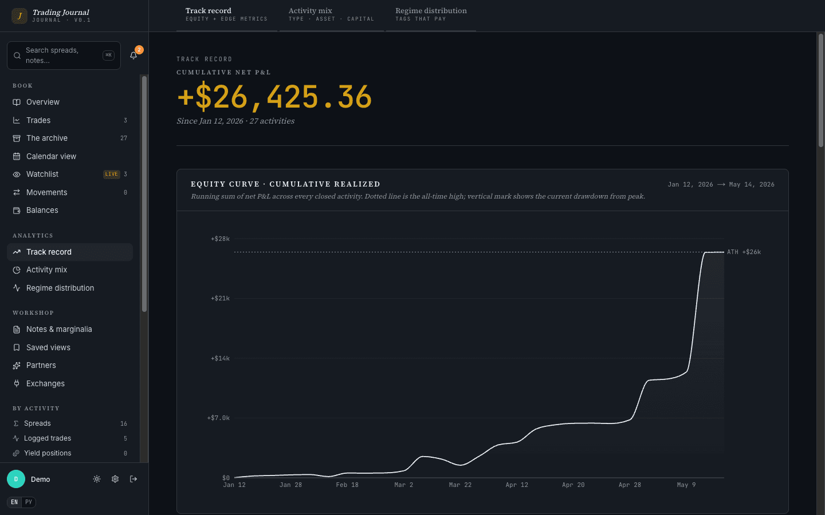Click the 'Jan 12, 2026 → May 14, 2026' date range
This screenshot has width=825, height=515.
(721, 184)
